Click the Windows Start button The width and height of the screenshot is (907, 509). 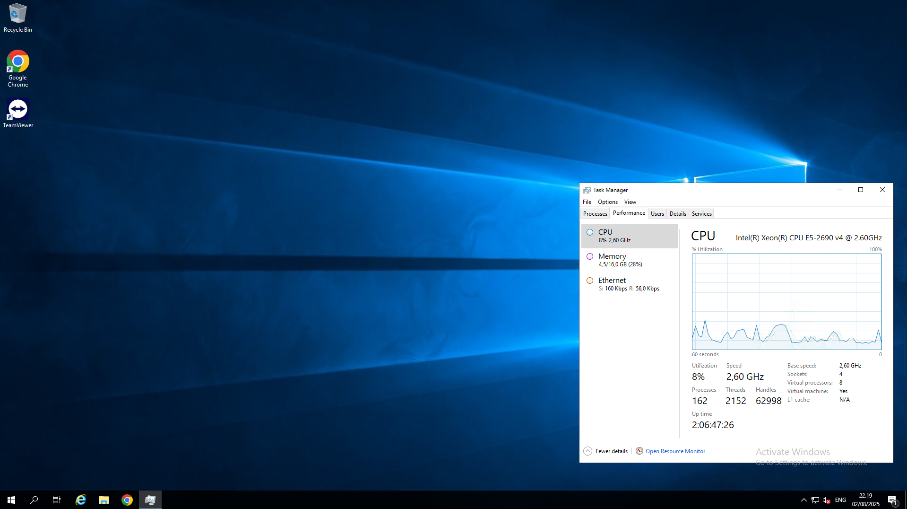click(11, 500)
